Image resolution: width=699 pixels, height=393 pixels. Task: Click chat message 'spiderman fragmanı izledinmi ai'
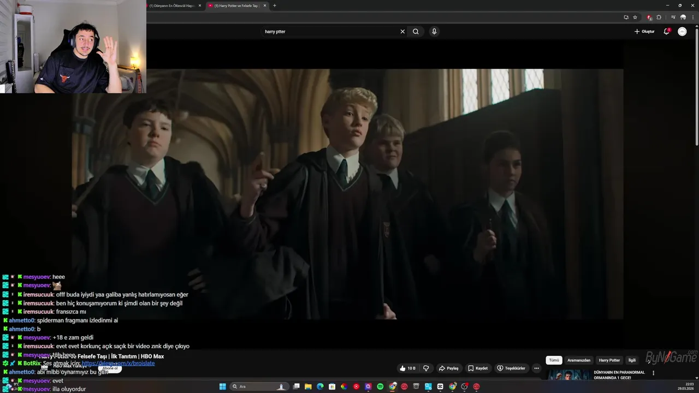click(78, 320)
